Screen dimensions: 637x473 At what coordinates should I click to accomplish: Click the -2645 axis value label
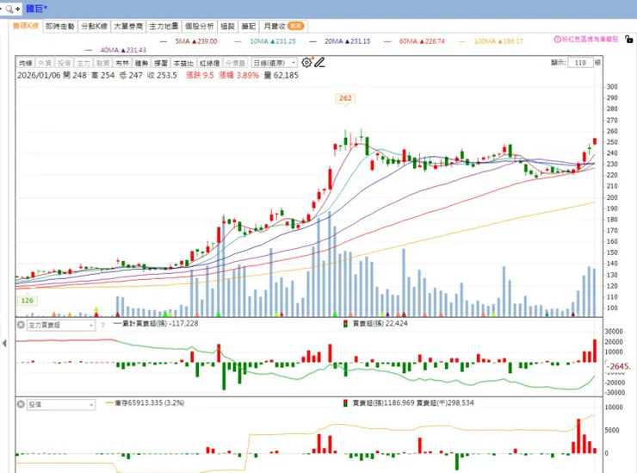[x=618, y=366]
